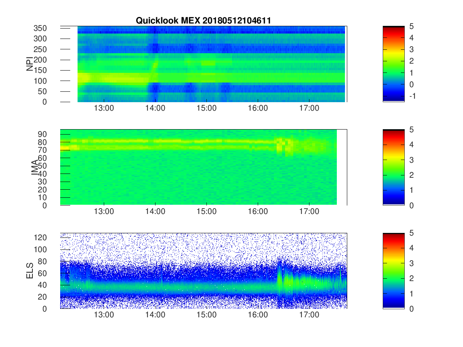The width and height of the screenshot is (463, 347).
Task: Select the NPI y-axis label
Action: (x=30, y=64)
